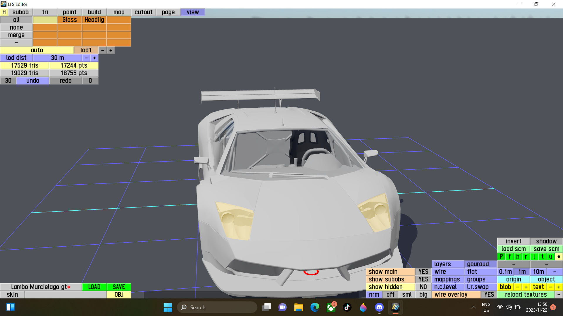563x316 pixels.
Task: Toggle wire overlay YES switch
Action: pyautogui.click(x=489, y=295)
